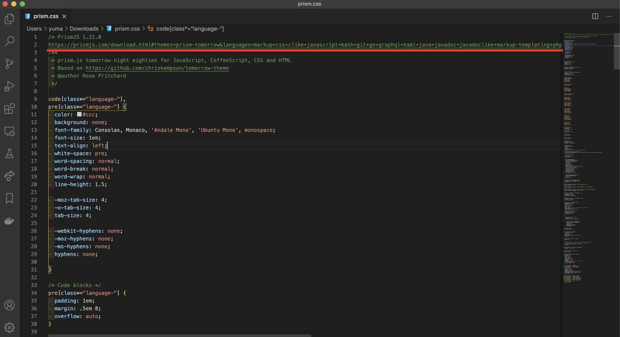
Task: Open the Manage gear icon
Action: pyautogui.click(x=9, y=327)
